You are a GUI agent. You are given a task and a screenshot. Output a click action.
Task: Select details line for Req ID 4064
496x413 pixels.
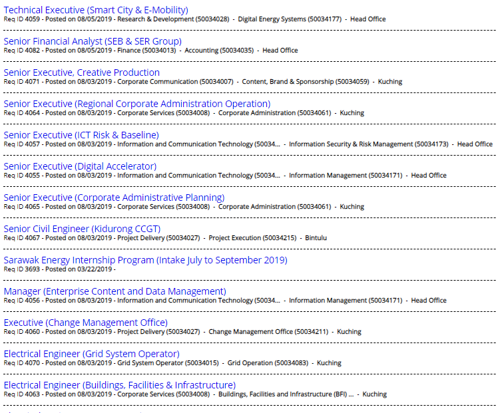point(184,113)
